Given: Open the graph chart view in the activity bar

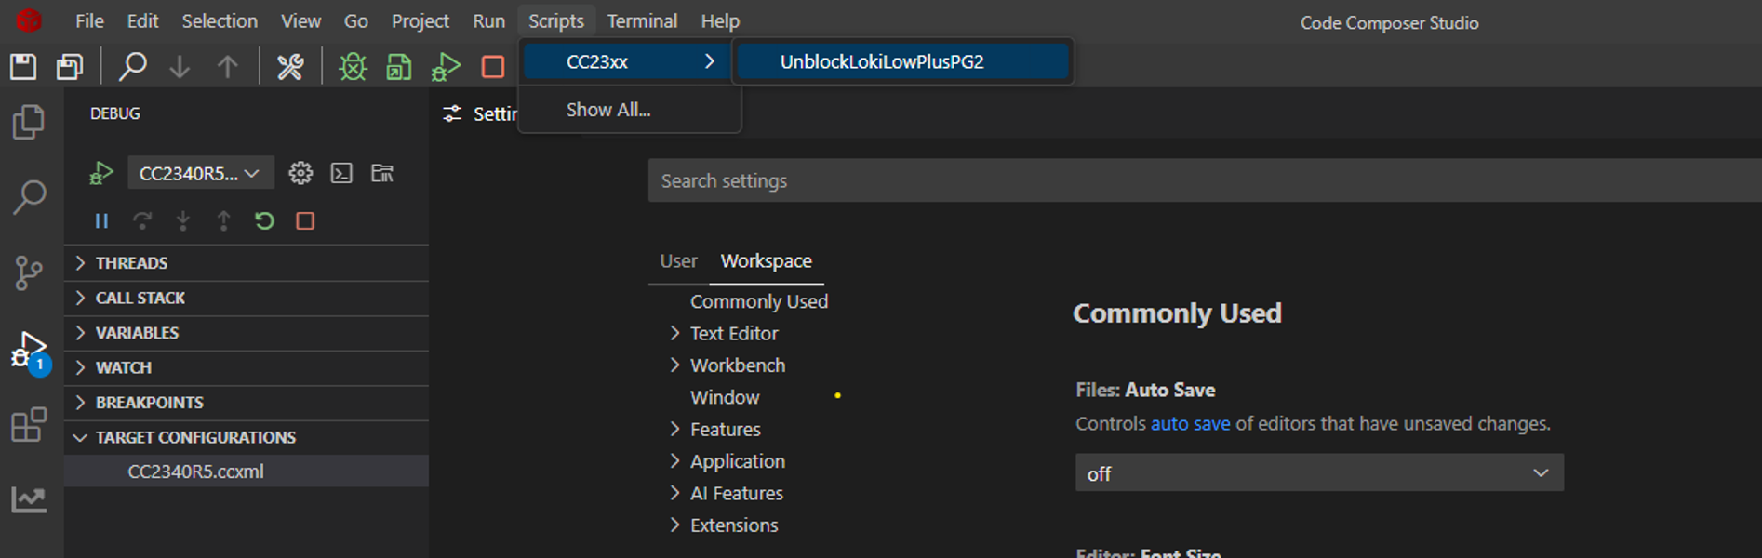Looking at the screenshot, I should 29,499.
